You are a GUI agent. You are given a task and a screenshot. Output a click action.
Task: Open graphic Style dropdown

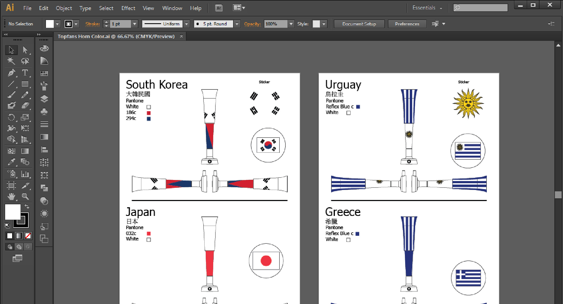coord(324,24)
